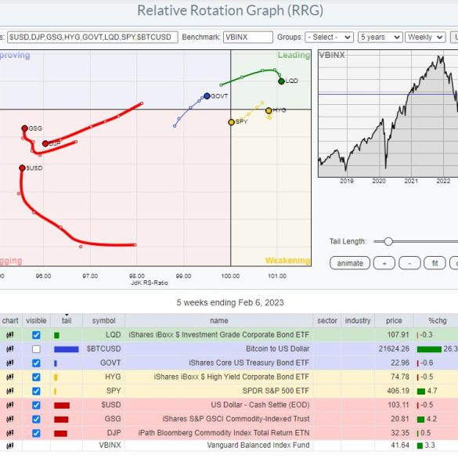The image size is (458, 458).
Task: Click the symbols input field
Action: coord(92,38)
